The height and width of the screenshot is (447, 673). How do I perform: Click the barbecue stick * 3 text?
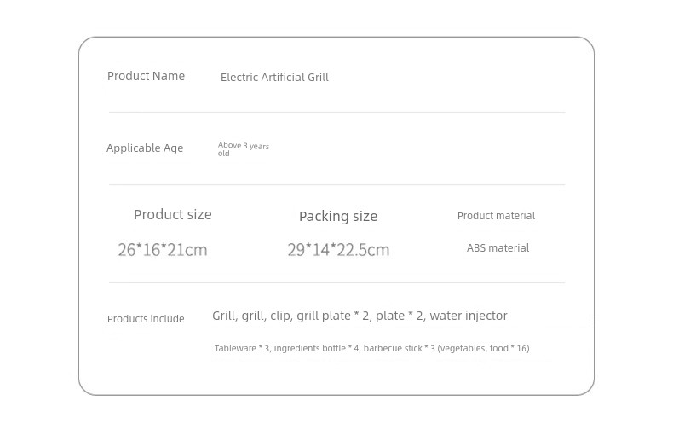pos(400,349)
